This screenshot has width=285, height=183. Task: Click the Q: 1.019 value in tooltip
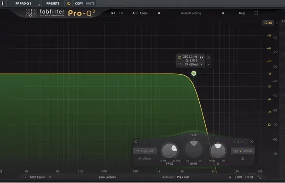[x=191, y=61]
